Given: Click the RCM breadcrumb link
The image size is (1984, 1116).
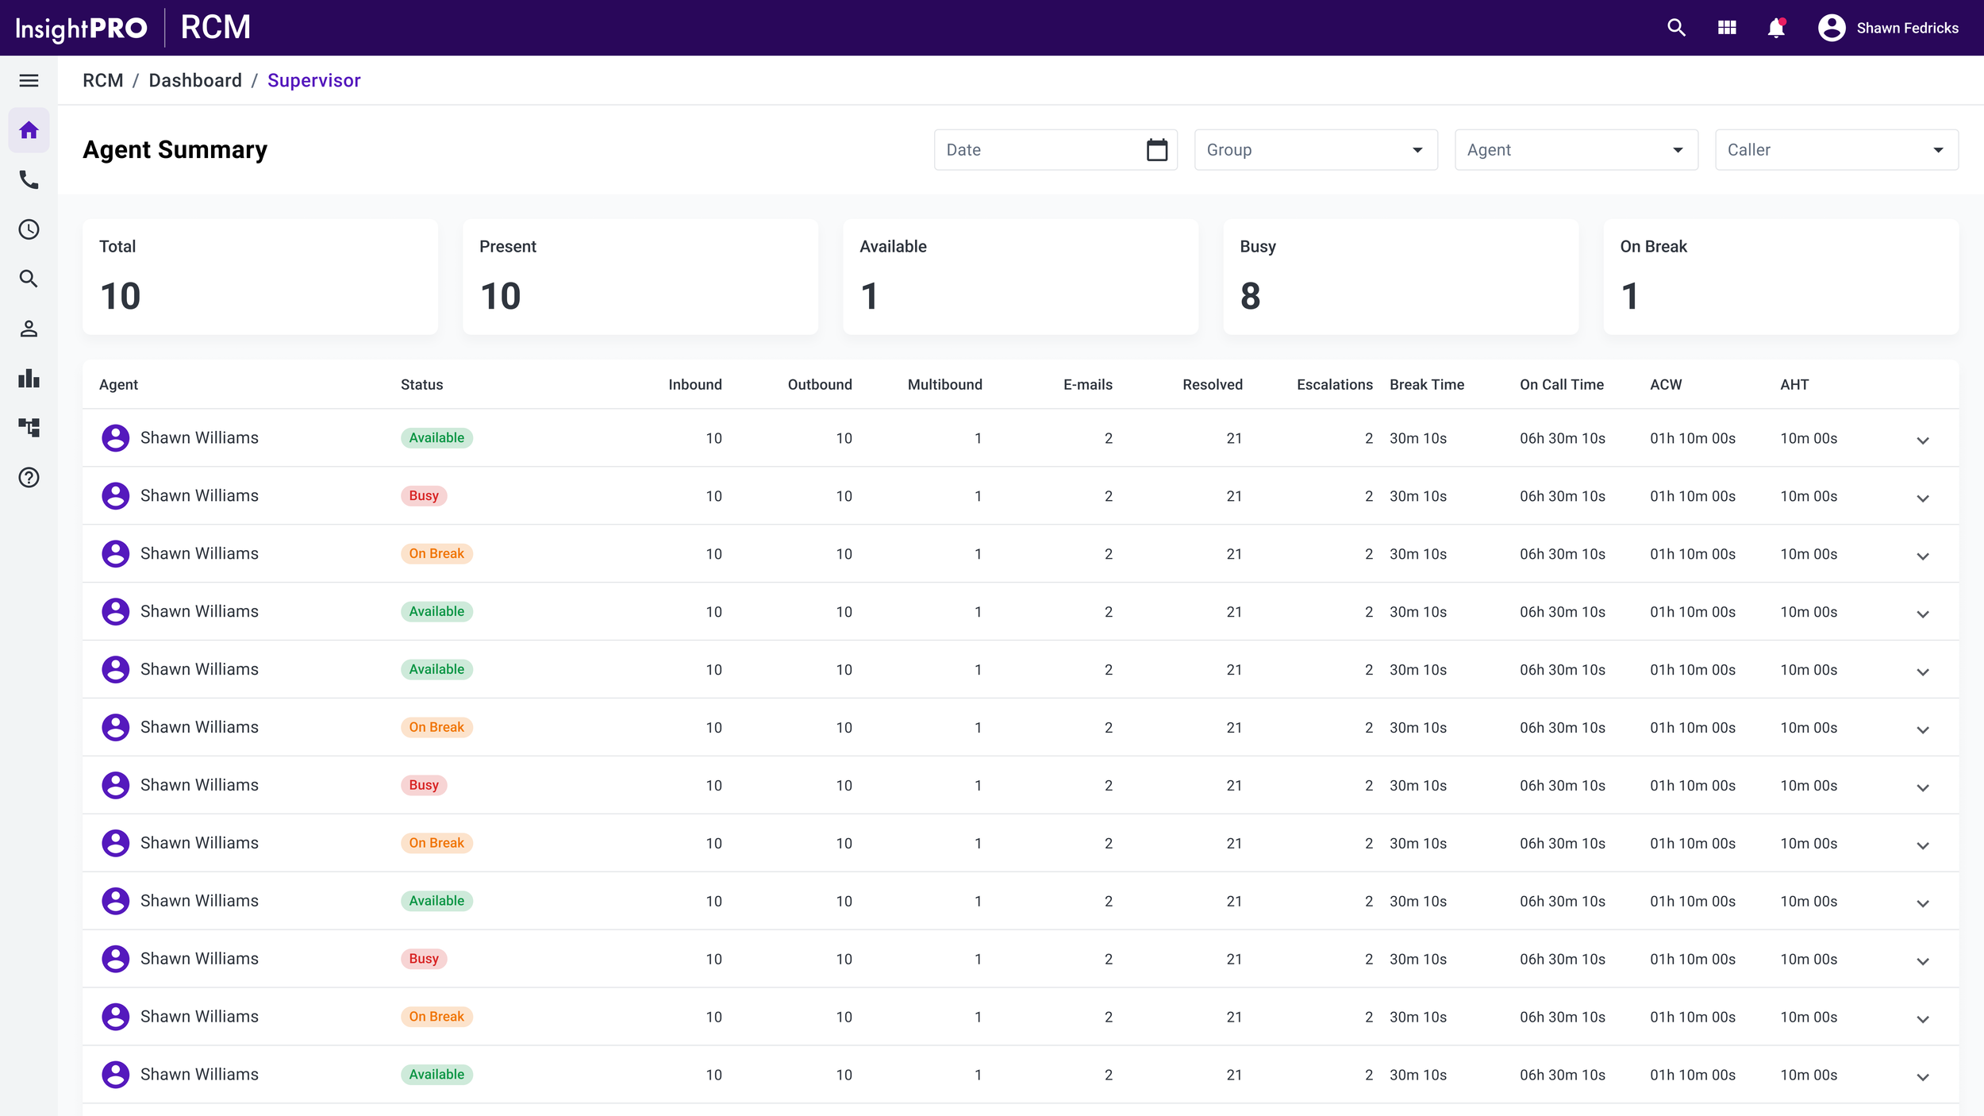Looking at the screenshot, I should coord(103,81).
